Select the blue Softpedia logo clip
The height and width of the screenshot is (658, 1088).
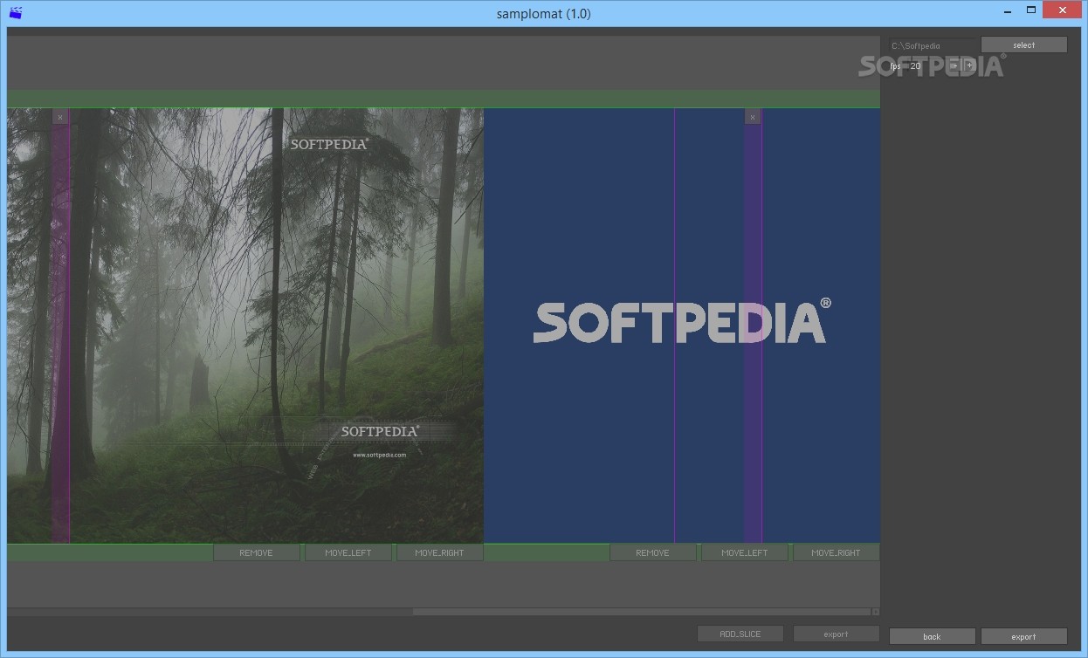[682, 326]
